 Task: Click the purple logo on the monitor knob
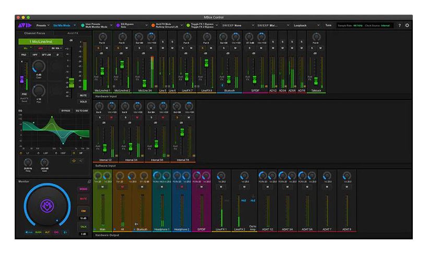[47, 206]
